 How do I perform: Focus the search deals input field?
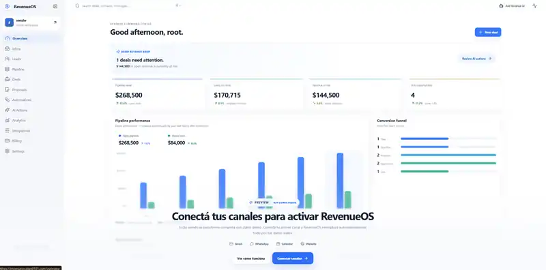coord(129,5)
